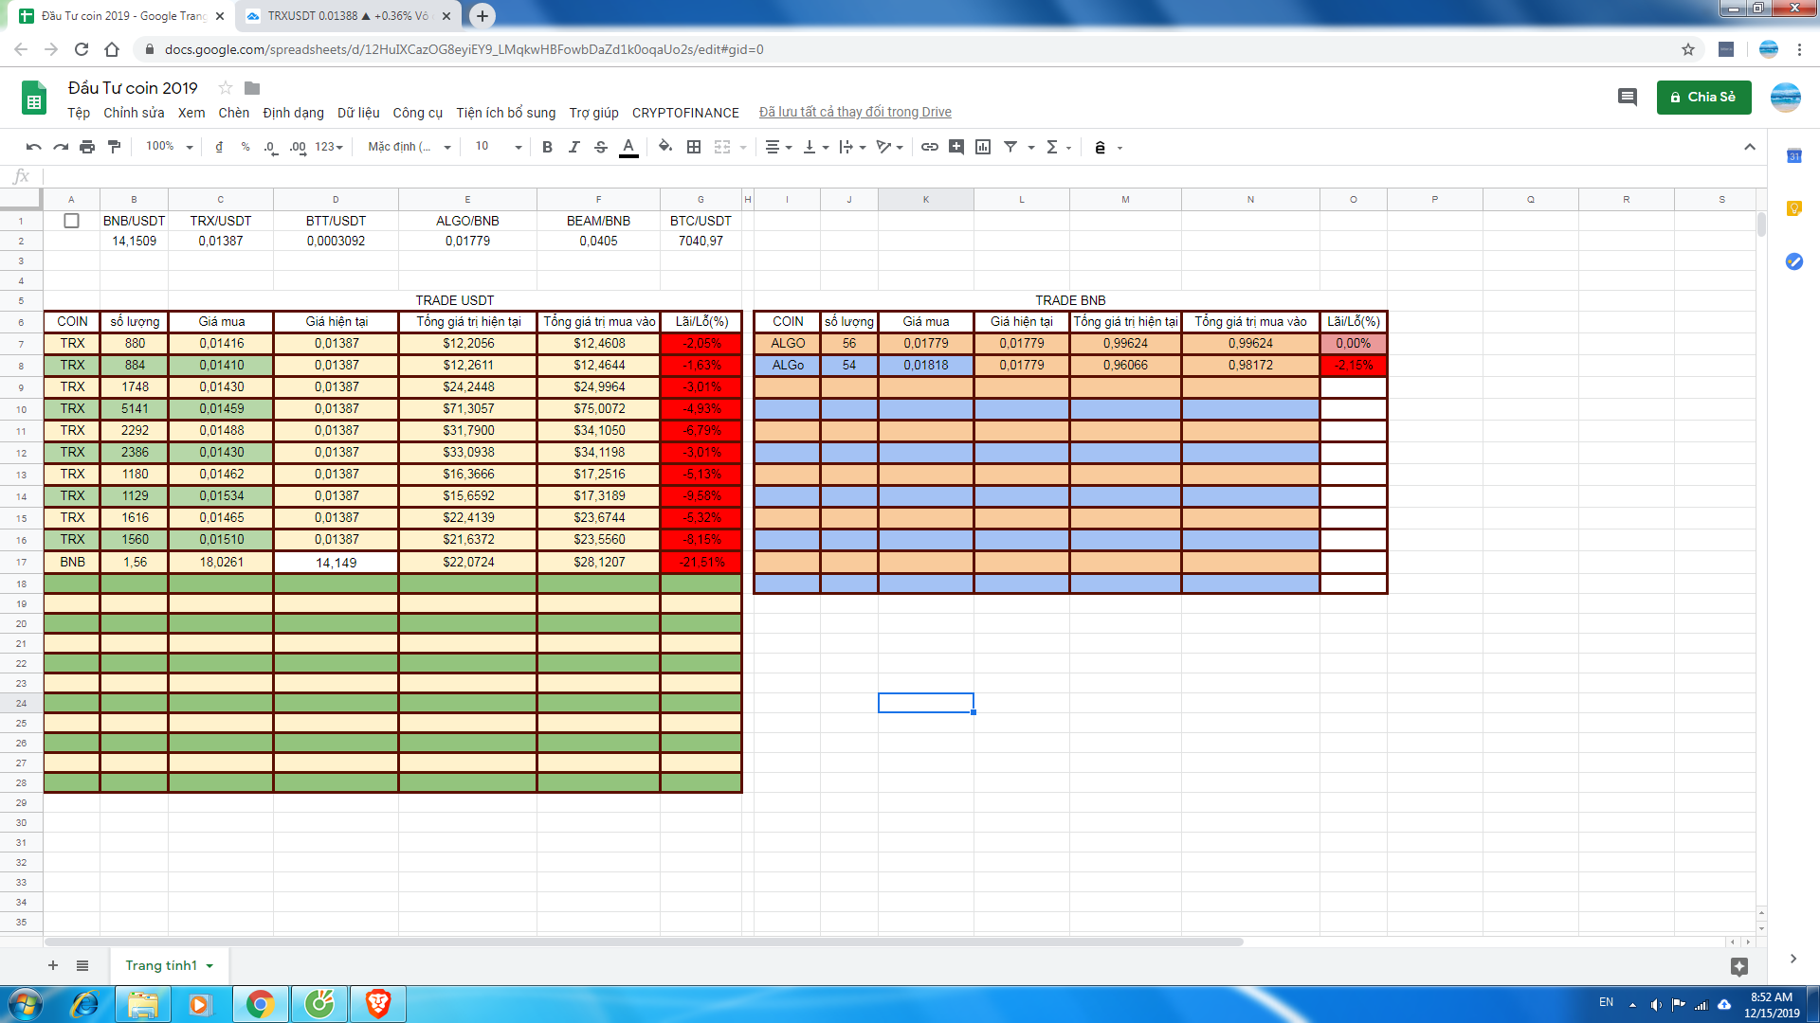This screenshot has height=1023, width=1820.
Task: Click the merge cells icon
Action: pyautogui.click(x=722, y=147)
